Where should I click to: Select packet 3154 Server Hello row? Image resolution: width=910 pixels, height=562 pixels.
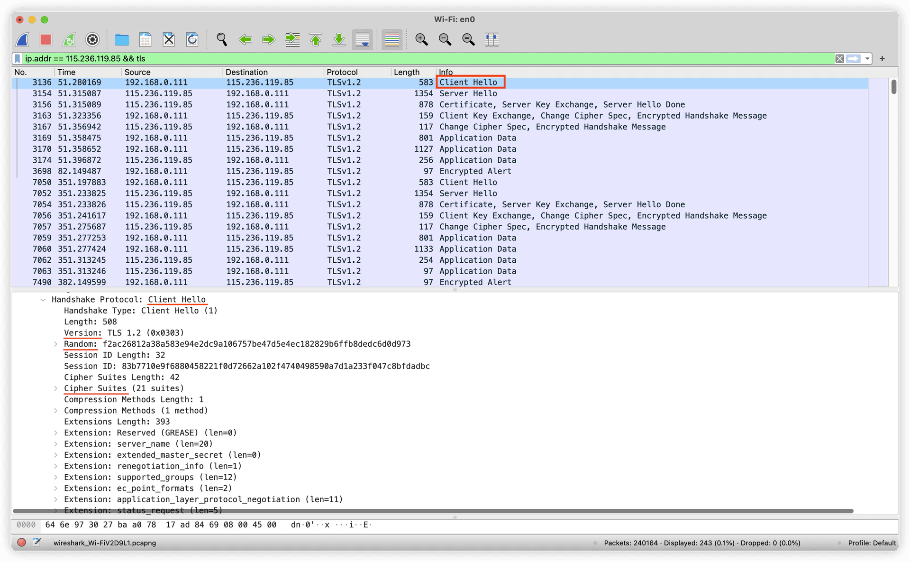click(440, 93)
